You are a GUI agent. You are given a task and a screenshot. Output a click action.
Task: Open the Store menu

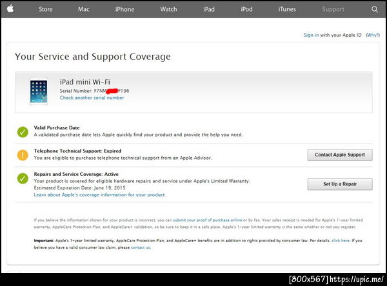click(46, 10)
